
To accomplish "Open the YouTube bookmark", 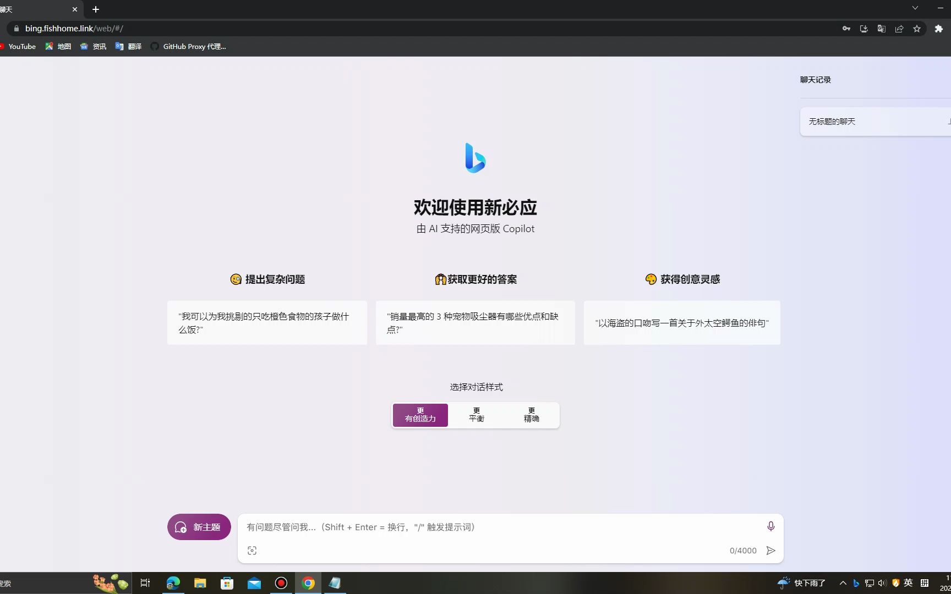I will pyautogui.click(x=18, y=46).
